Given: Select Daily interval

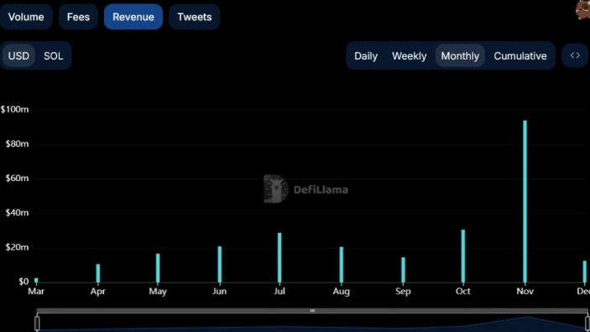Looking at the screenshot, I should 366,56.
